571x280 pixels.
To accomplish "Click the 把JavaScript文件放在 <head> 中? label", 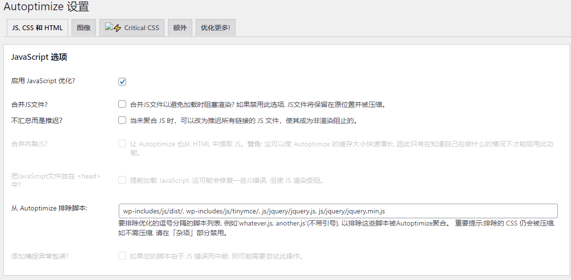I will coord(56,180).
